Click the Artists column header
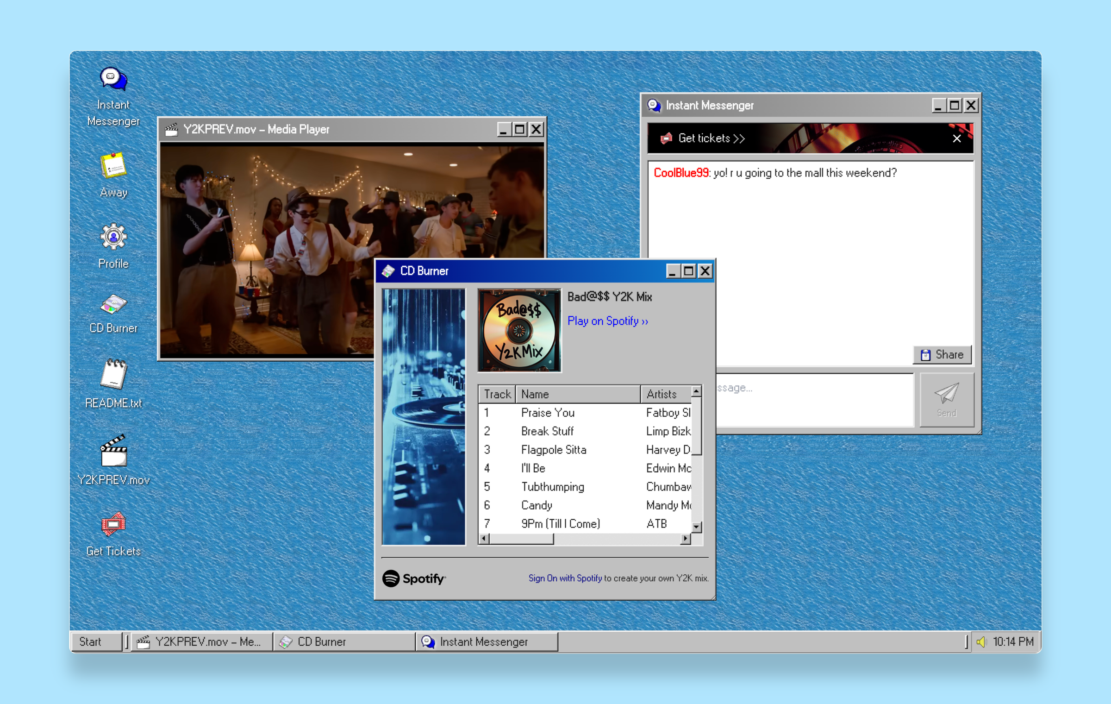This screenshot has width=1111, height=704. (x=666, y=394)
